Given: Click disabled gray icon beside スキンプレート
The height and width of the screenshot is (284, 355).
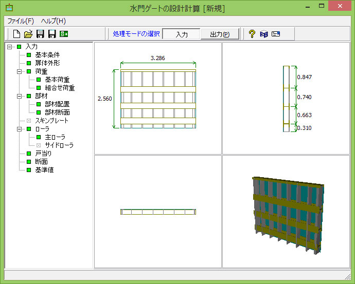Looking at the screenshot, I should (29, 121).
